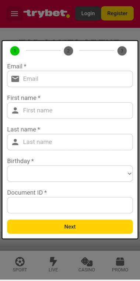140x281 pixels.
Task: Tap the Sport soccer ball icon
Action: 20,261
